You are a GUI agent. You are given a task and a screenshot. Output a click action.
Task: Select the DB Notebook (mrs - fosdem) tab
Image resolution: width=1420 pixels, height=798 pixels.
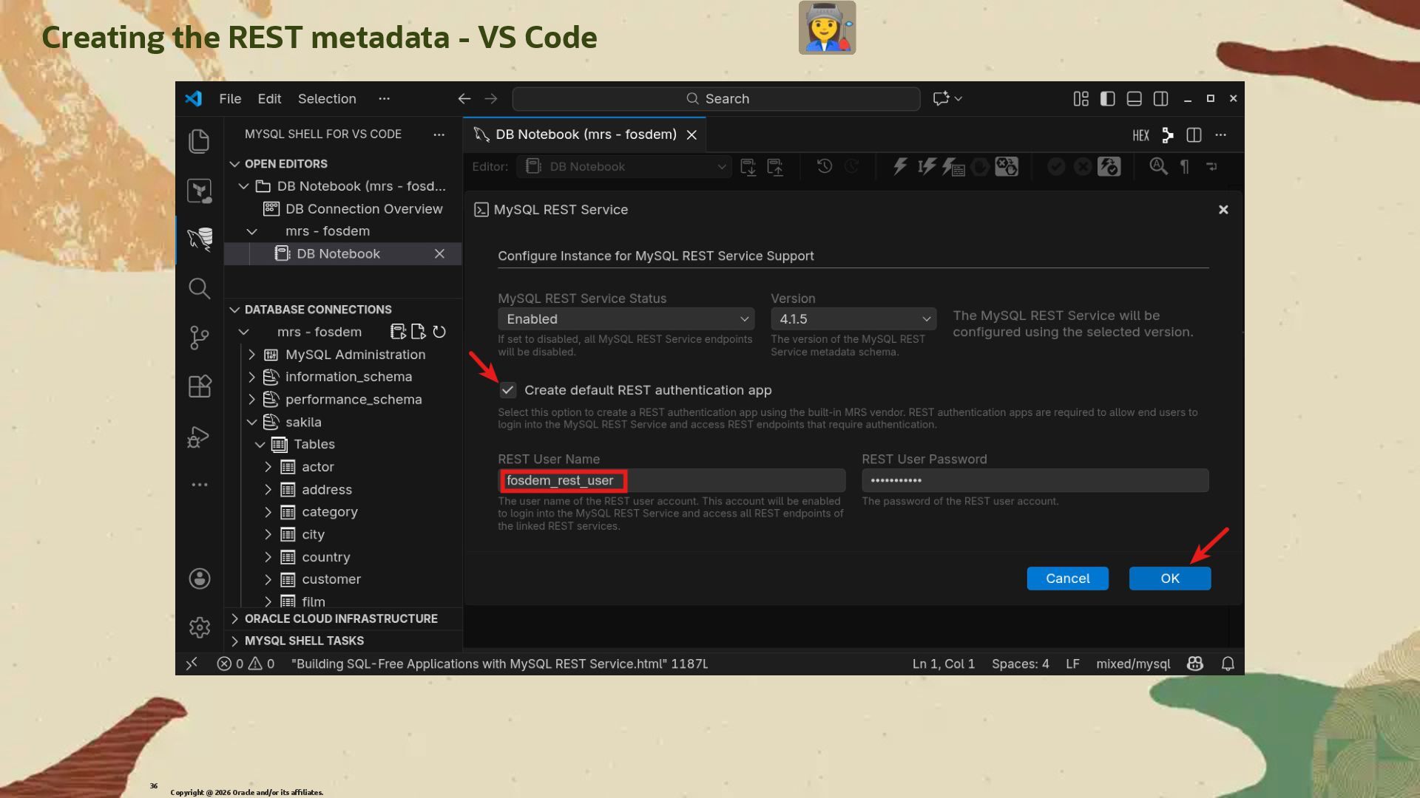[x=585, y=134]
